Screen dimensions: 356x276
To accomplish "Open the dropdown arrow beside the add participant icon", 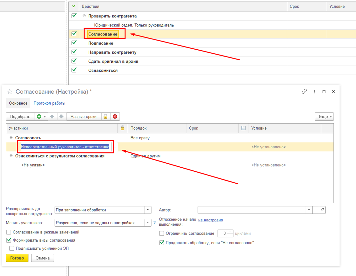I will pos(45,117).
